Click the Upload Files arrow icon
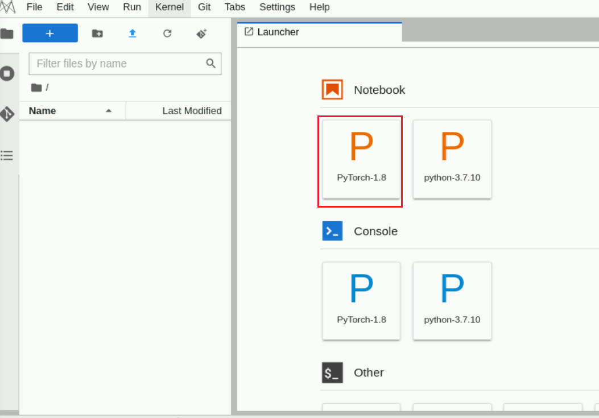Image resolution: width=599 pixels, height=418 pixels. (132, 34)
